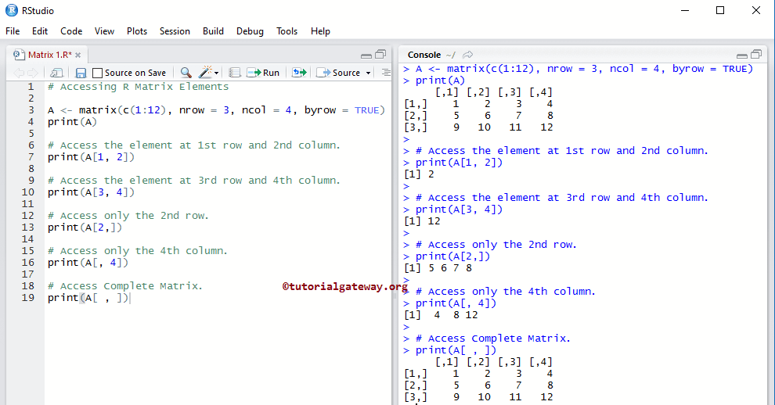Open the Debug menu
Viewport: 775px width, 405px height.
click(x=250, y=31)
